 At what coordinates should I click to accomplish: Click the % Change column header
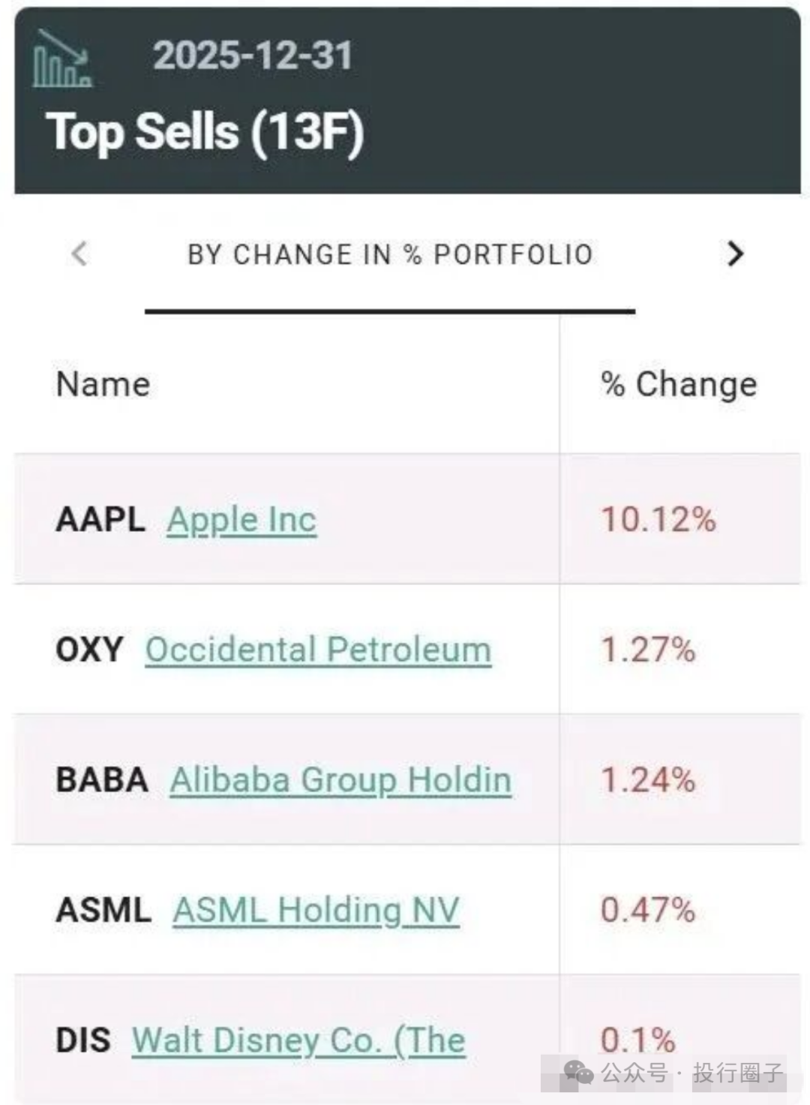pos(679,384)
